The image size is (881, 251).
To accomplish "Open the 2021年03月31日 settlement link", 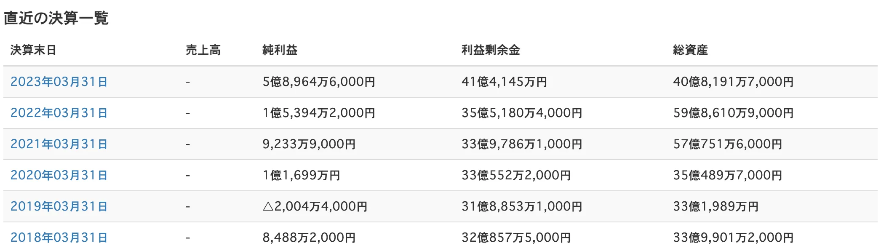I will pyautogui.click(x=59, y=144).
